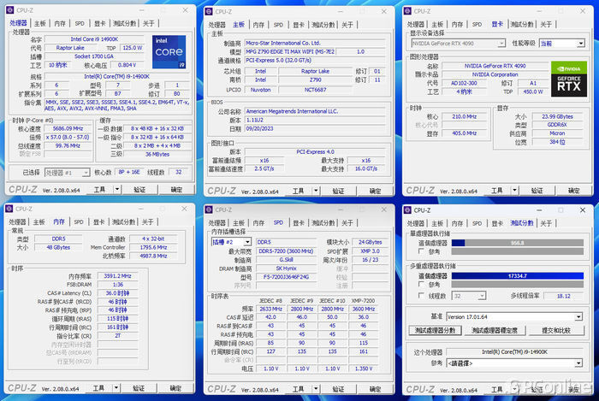Click 验证 in the memory timings window
This screenshot has height=401, width=599.
(x=139, y=388)
